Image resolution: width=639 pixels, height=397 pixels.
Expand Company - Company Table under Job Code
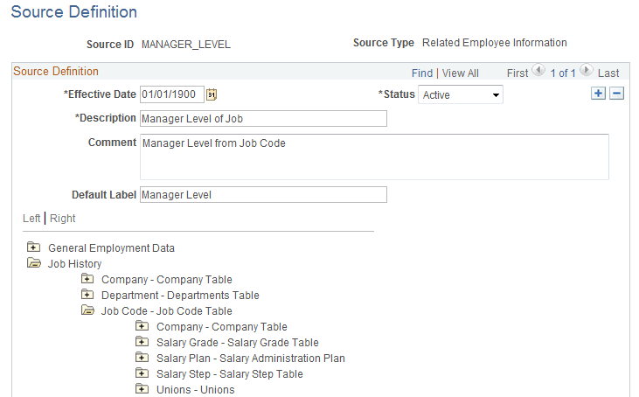142,325
